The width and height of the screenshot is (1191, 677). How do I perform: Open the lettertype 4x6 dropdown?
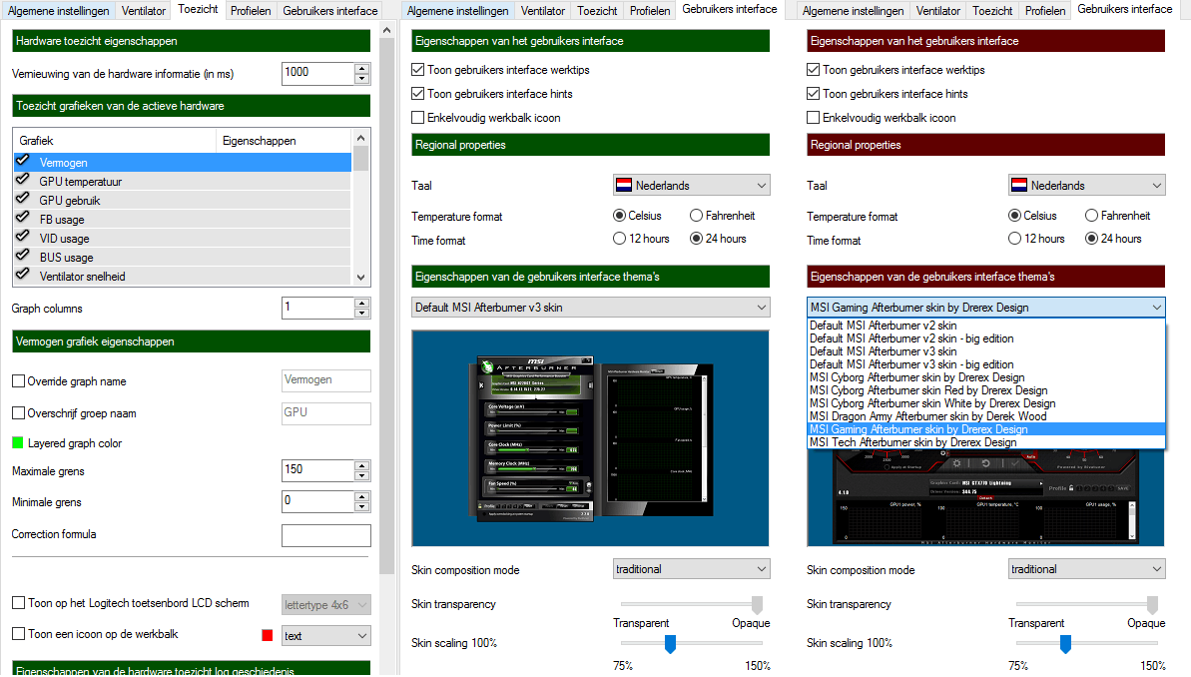tap(325, 605)
